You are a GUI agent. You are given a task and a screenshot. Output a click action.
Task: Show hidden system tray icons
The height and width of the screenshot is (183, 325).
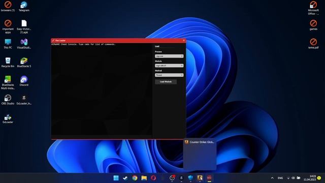coord(272,178)
